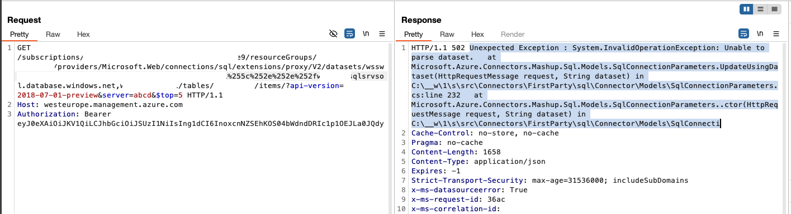The height and width of the screenshot is (214, 791).
Task: Click Strict-Transport-Security response header
Action: tap(550, 181)
